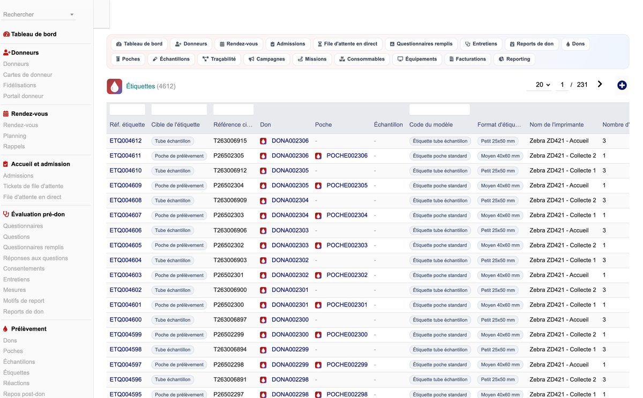Image resolution: width=643 pixels, height=398 pixels.
Task: Click Réf. étiquette filter input
Action: (x=128, y=109)
